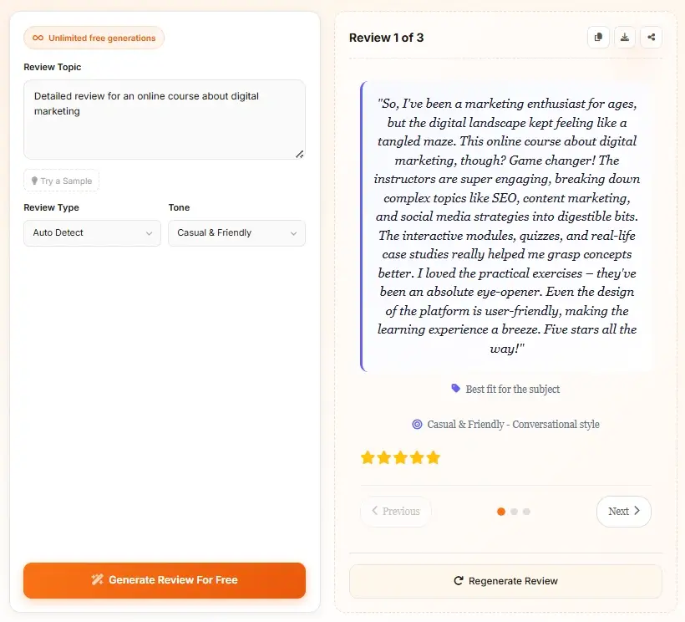This screenshot has width=685, height=622.
Task: Click the first gold rating star
Action: 368,457
